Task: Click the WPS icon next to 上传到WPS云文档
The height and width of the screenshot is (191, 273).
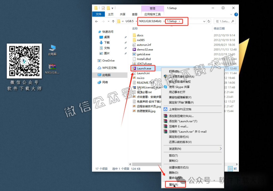Action: pos(166,109)
